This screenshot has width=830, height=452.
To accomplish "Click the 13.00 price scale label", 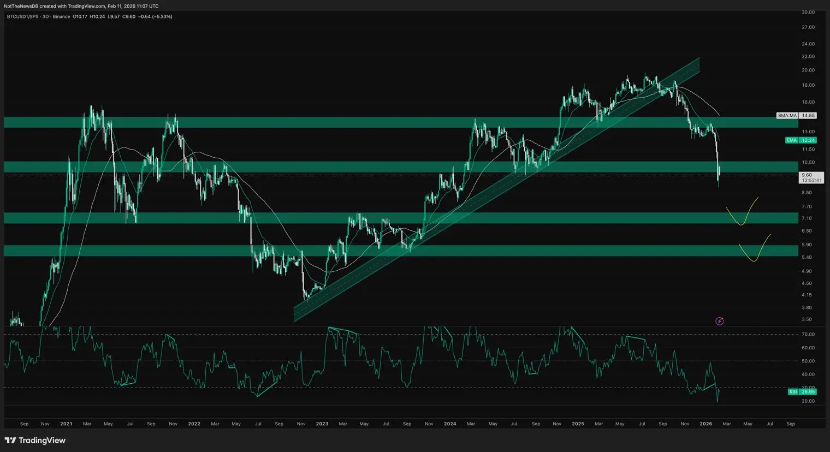I will (808, 132).
